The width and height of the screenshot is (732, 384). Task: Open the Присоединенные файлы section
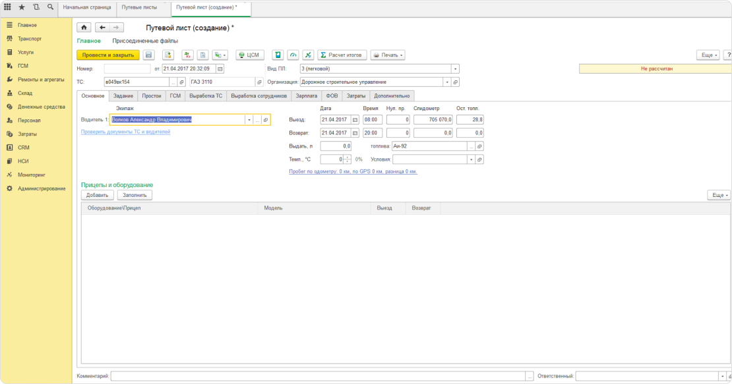(x=145, y=41)
